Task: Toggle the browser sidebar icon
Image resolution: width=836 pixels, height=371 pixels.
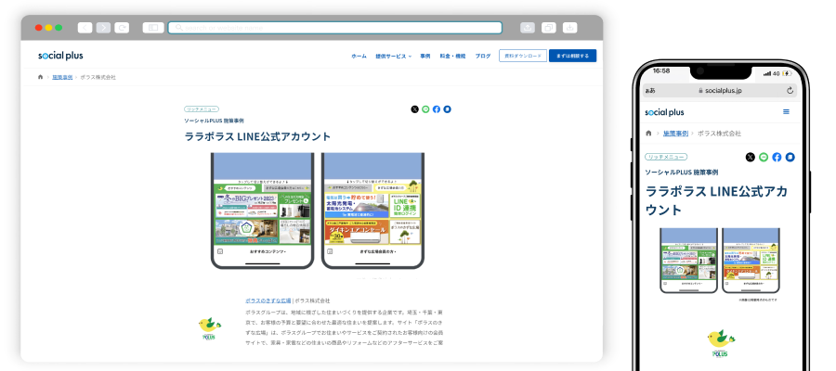Action: coord(153,28)
